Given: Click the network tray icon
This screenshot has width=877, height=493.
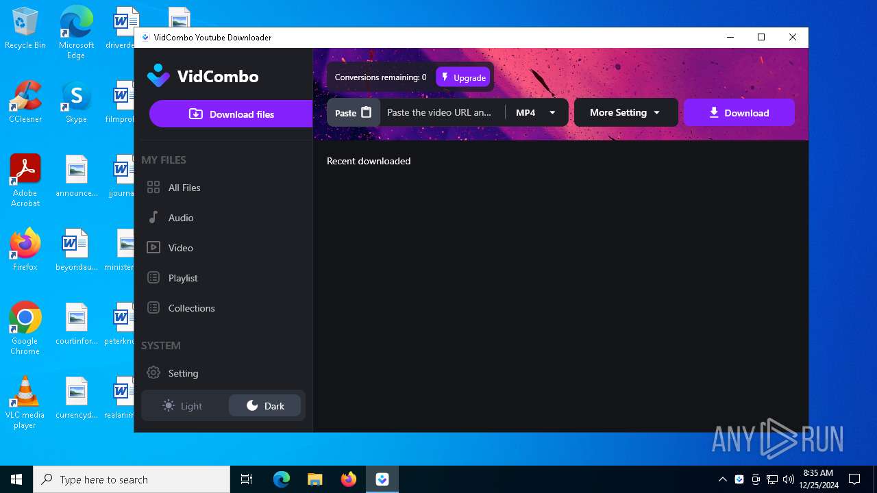Looking at the screenshot, I should [x=772, y=479].
